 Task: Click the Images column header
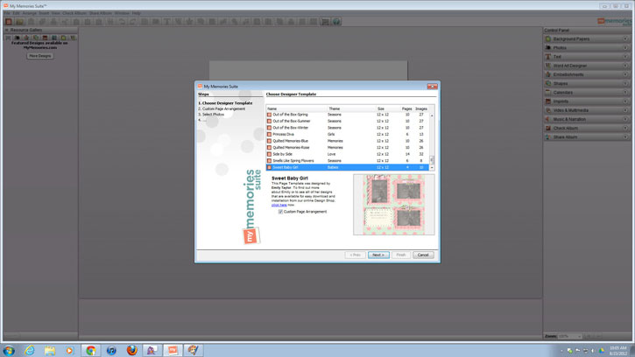pos(421,108)
